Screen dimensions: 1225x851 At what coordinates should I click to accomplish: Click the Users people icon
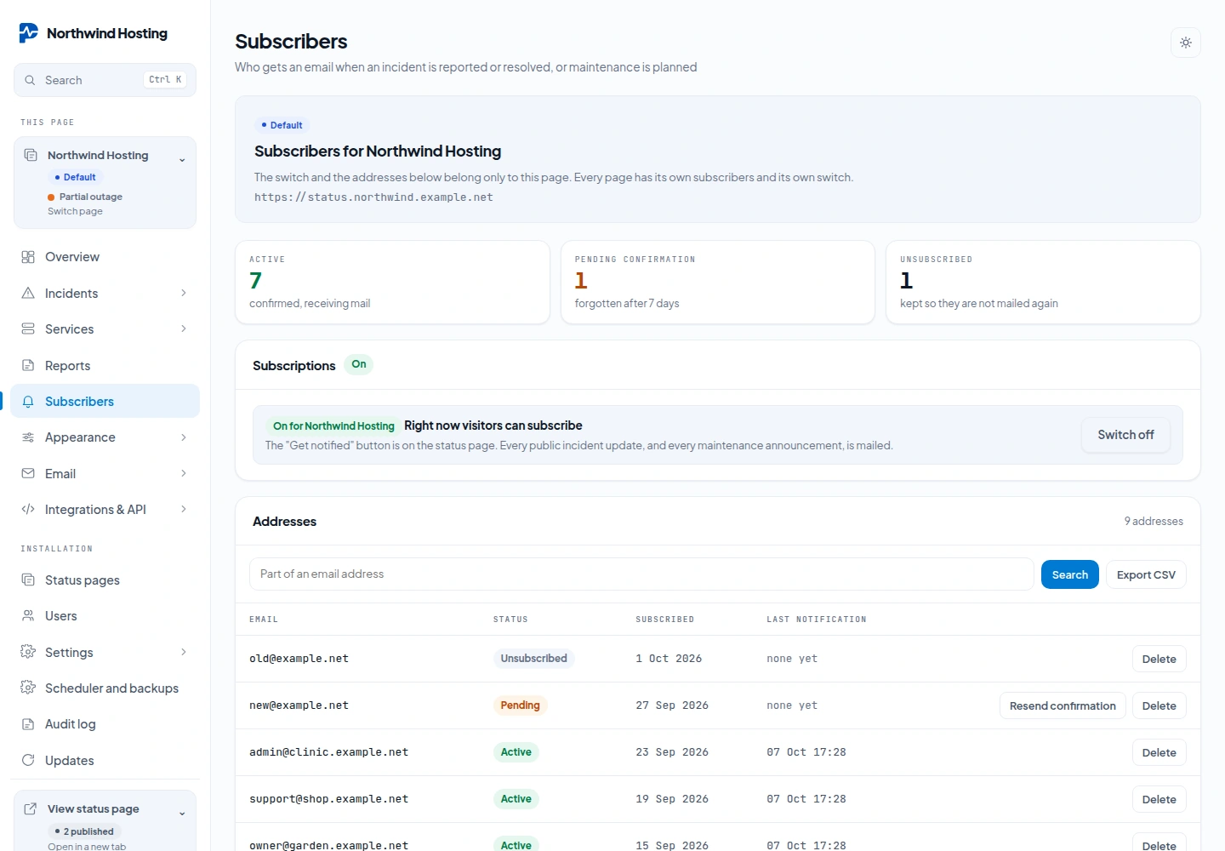[28, 615]
